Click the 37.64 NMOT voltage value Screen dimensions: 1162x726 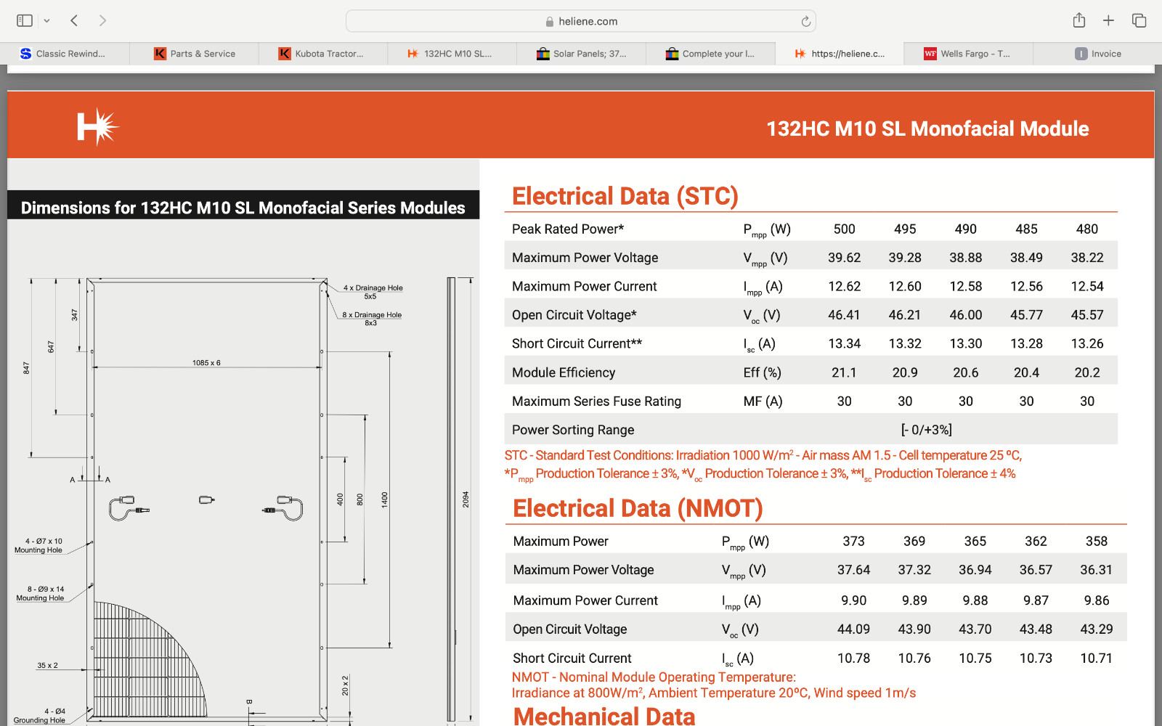pos(853,570)
